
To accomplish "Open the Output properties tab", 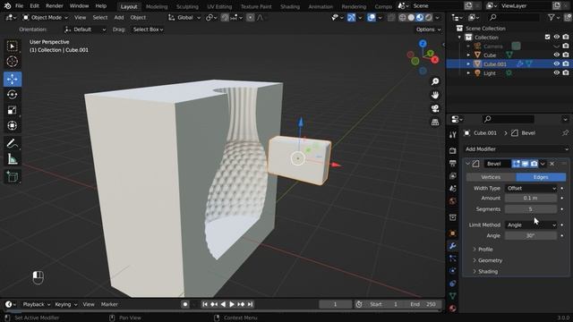I will click(x=453, y=163).
